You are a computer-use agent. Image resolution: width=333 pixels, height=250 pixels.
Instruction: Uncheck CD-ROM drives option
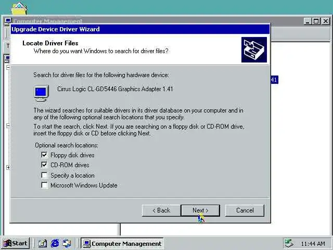[x=44, y=165]
